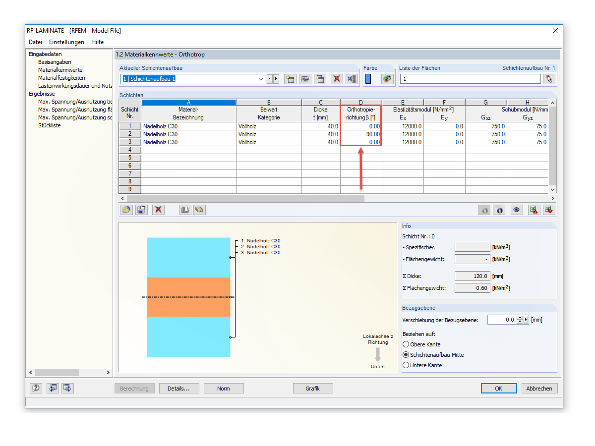The width and height of the screenshot is (595, 446).
Task: Click column A header in table
Action: pyautogui.click(x=189, y=103)
